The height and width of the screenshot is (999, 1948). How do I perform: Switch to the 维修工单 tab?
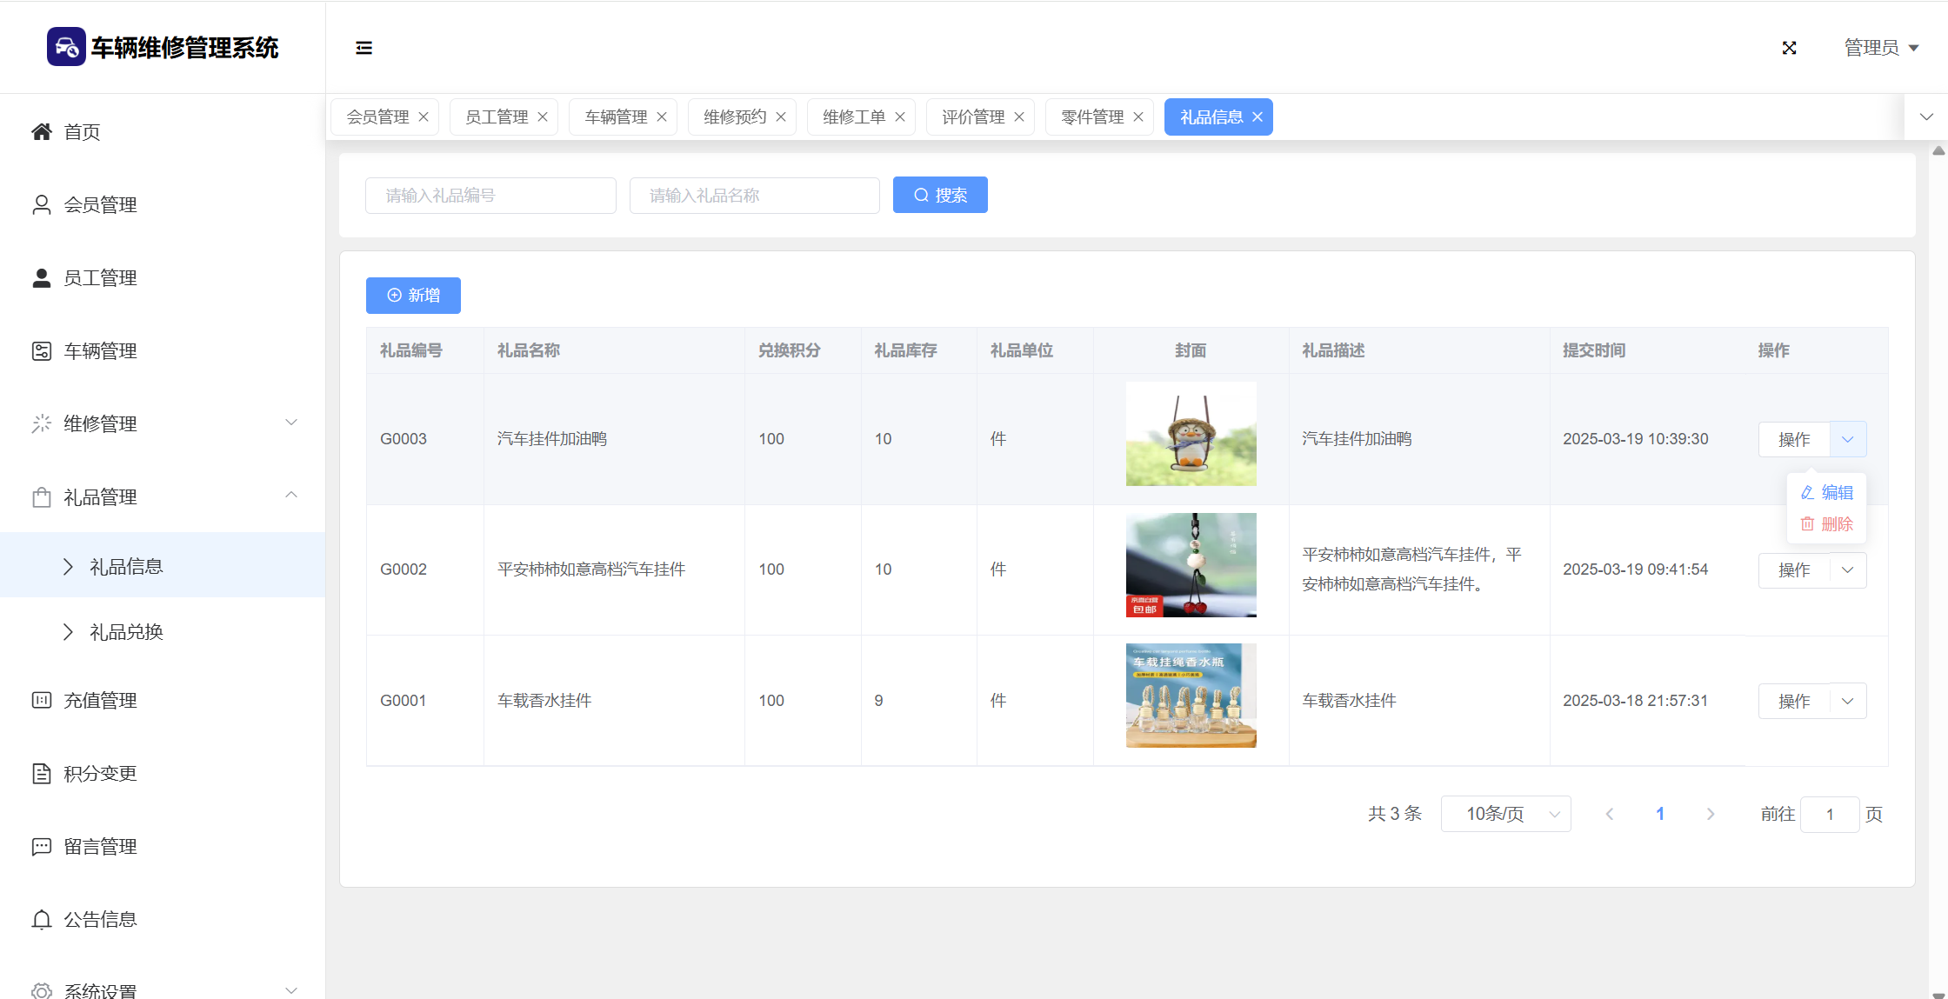[853, 117]
